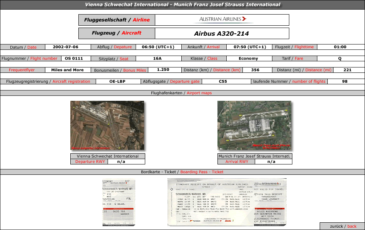
Task: Click the Distanz (km) / Distance (km) label
Action: click(212, 70)
